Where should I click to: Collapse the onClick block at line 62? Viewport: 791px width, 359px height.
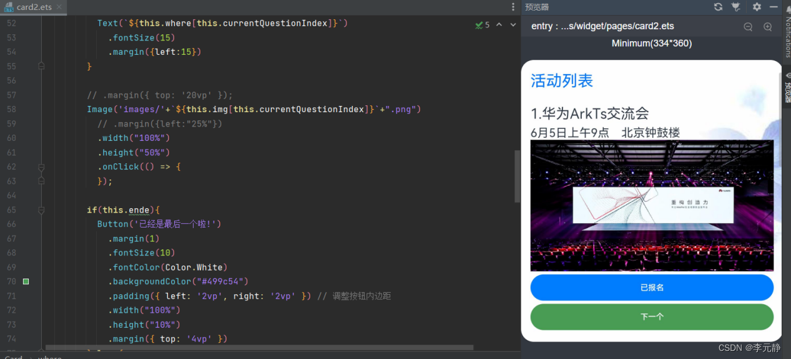pos(41,167)
